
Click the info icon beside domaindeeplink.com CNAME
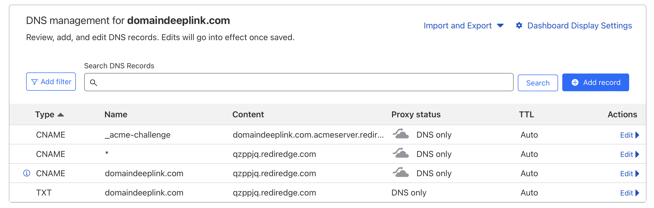27,173
